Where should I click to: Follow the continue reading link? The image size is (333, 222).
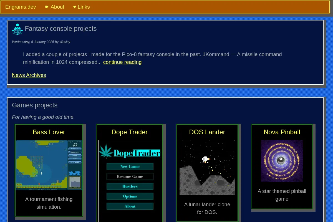[122, 62]
